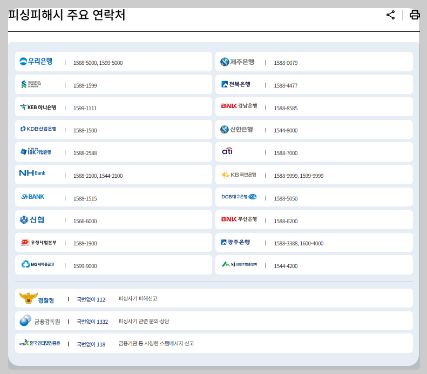Select the number 1588-5050
Image resolution: width=427 pixels, height=374 pixels.
pyautogui.click(x=286, y=198)
